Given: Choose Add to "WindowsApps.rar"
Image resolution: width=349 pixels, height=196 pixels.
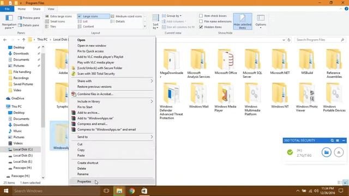Looking at the screenshot, I should (x=112, y=118).
